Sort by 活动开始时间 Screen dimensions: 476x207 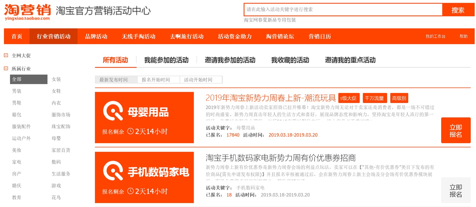(201, 80)
